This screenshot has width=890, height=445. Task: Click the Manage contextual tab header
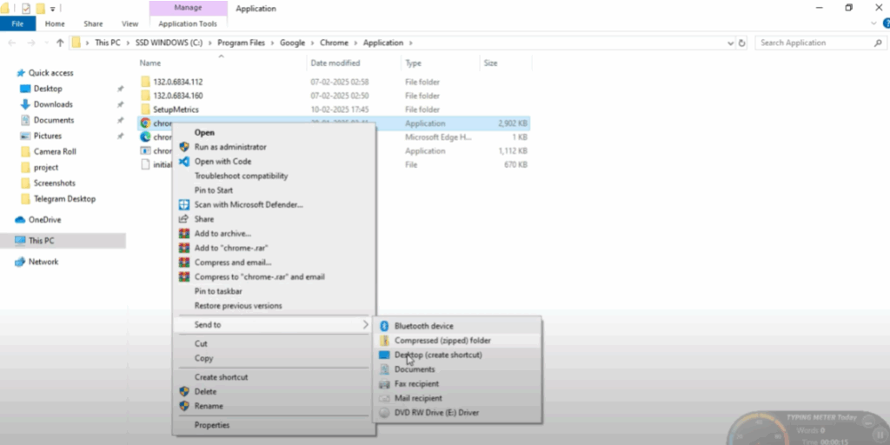pyautogui.click(x=188, y=9)
